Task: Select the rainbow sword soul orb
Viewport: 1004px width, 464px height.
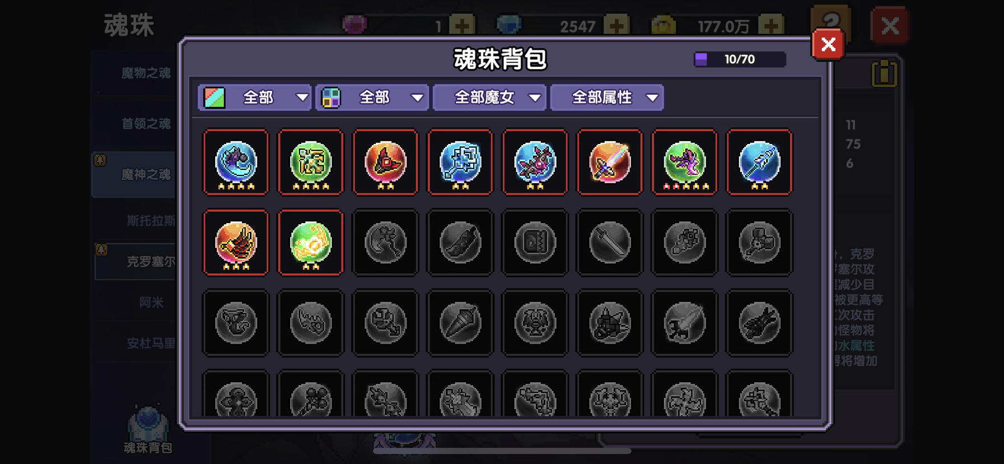Action: 610,162
